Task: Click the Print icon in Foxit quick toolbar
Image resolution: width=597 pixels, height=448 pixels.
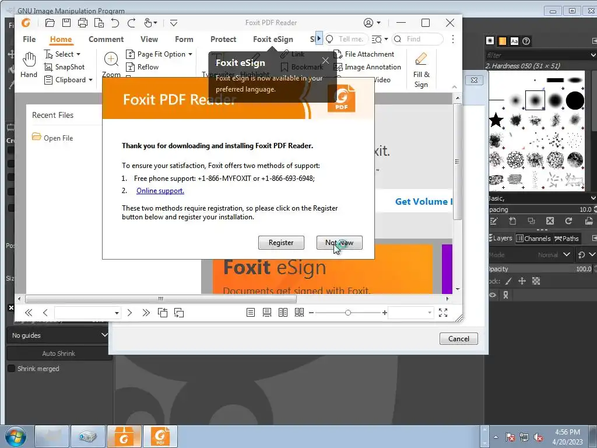Action: click(83, 23)
